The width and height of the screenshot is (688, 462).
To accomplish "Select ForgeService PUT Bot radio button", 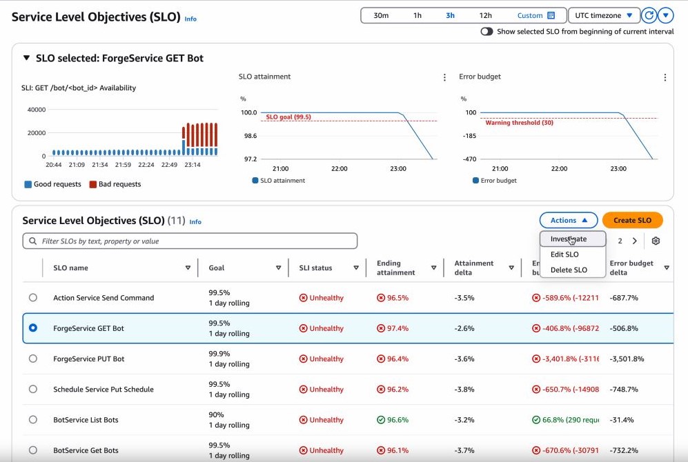I will [32, 359].
